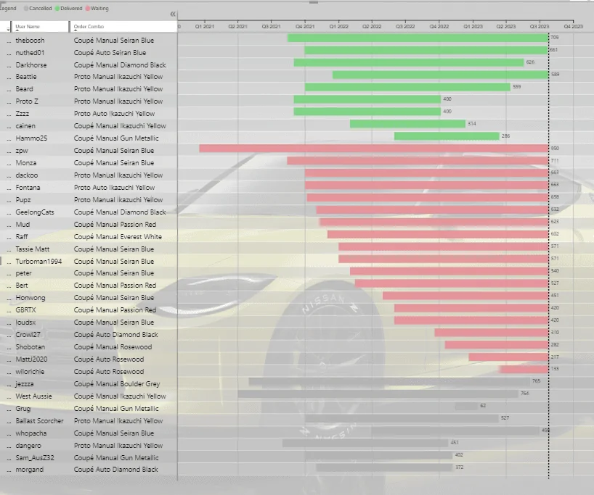Select Shobotan's Coupé Manual Rosewood order
The image size is (594, 495).
[x=113, y=347]
